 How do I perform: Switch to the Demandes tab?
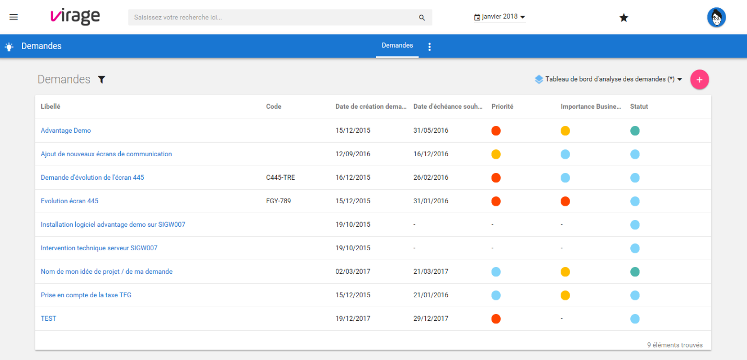[x=397, y=45]
